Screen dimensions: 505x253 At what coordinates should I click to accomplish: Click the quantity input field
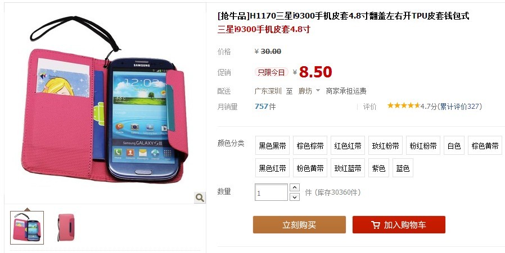pos(271,192)
